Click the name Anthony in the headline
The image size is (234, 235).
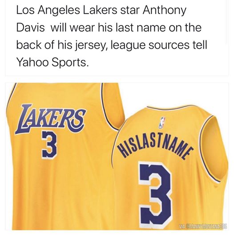(164, 12)
